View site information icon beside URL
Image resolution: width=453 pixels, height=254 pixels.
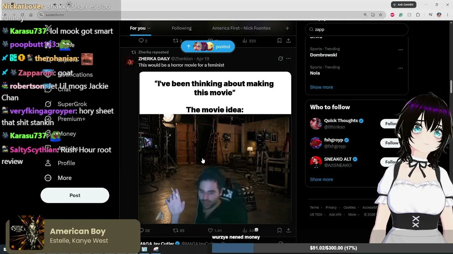[41, 15]
